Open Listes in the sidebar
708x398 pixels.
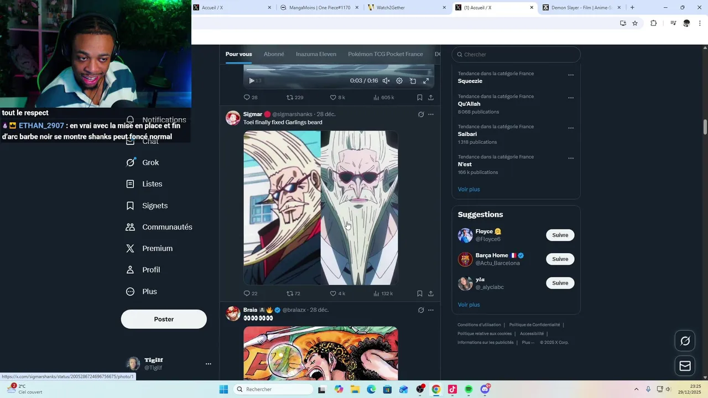tap(144, 184)
